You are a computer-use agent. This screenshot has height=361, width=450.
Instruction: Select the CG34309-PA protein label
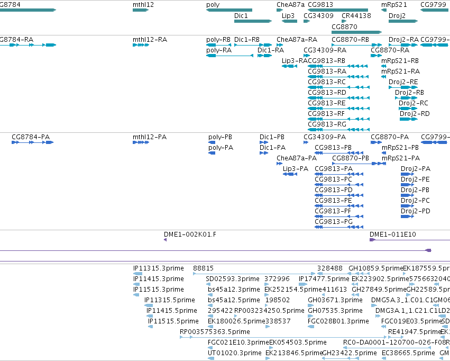tap(325, 137)
